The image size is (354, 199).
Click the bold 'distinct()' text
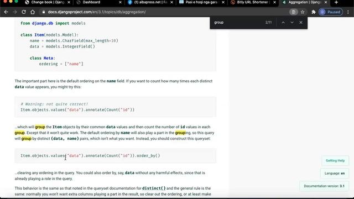(154, 188)
